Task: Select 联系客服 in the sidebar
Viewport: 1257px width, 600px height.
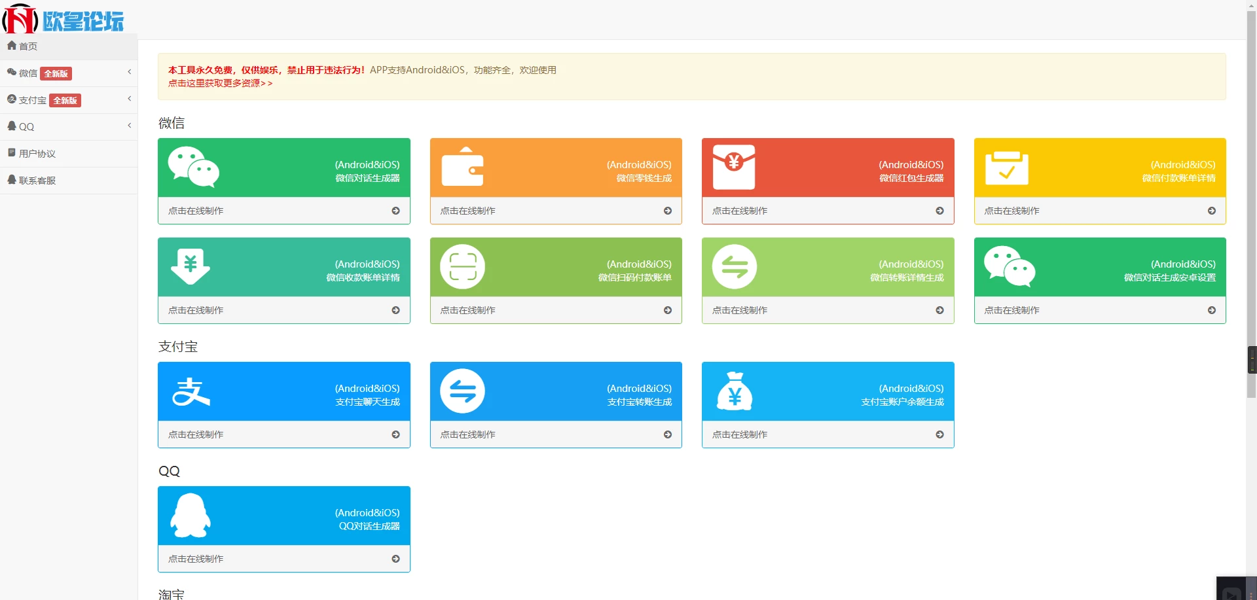Action: [37, 181]
